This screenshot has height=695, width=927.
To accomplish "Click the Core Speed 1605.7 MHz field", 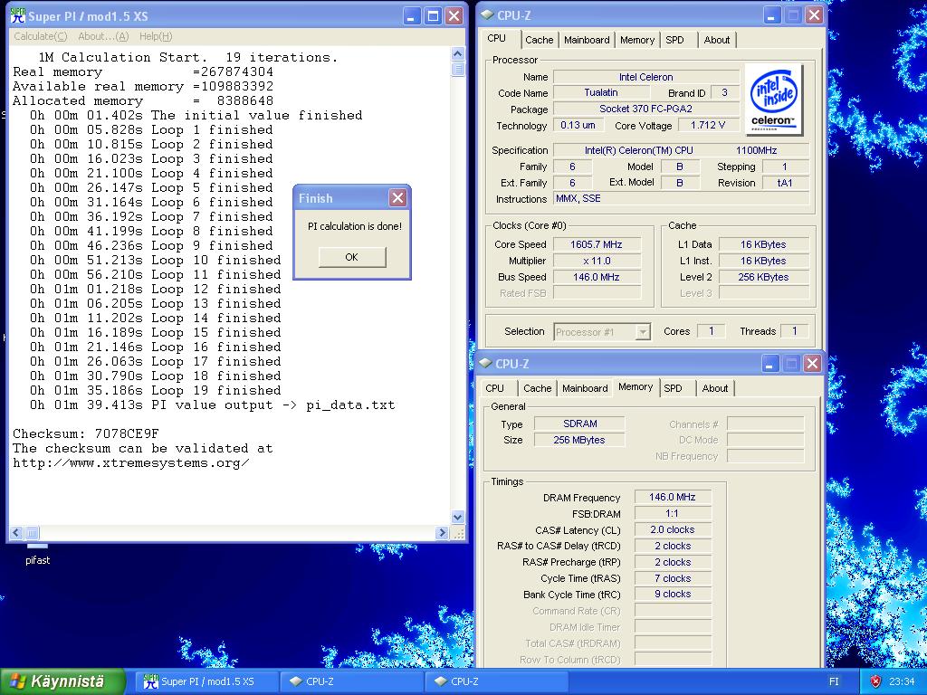I will (x=596, y=244).
